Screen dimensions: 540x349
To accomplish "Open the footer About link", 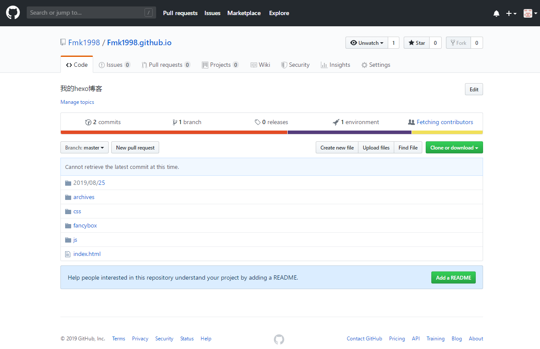I will pos(476,339).
